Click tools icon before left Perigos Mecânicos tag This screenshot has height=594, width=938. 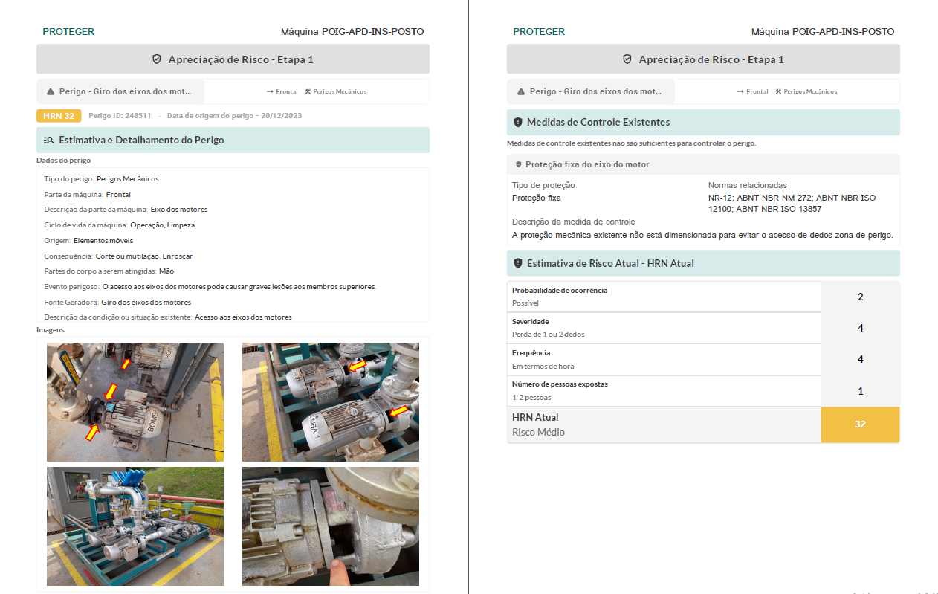(308, 92)
